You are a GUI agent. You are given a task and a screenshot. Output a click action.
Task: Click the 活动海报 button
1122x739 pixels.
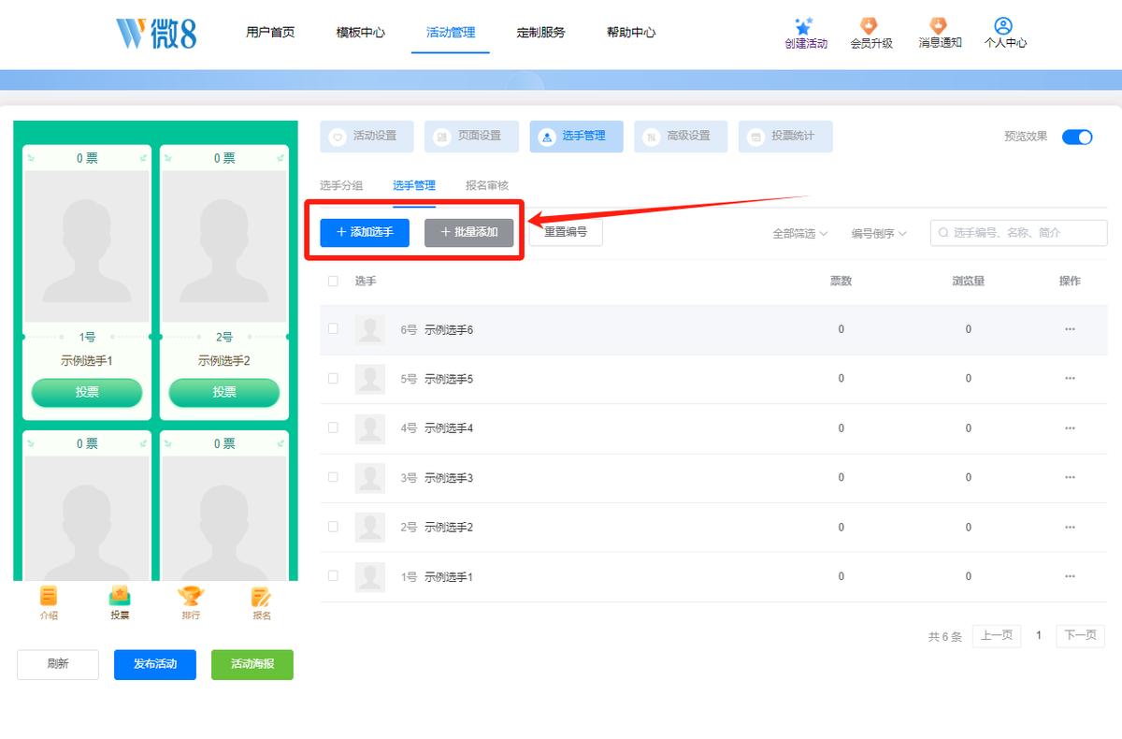(252, 664)
